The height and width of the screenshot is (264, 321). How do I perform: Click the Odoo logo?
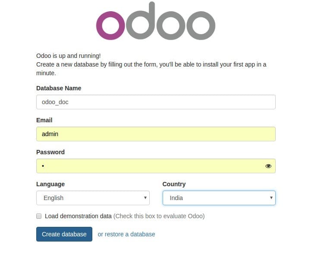tap(156, 20)
